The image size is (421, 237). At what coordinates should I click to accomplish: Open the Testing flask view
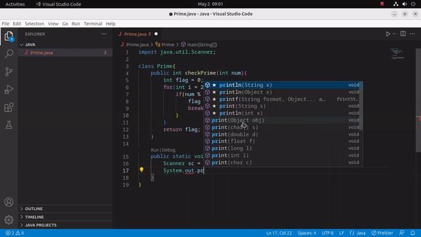(9, 125)
